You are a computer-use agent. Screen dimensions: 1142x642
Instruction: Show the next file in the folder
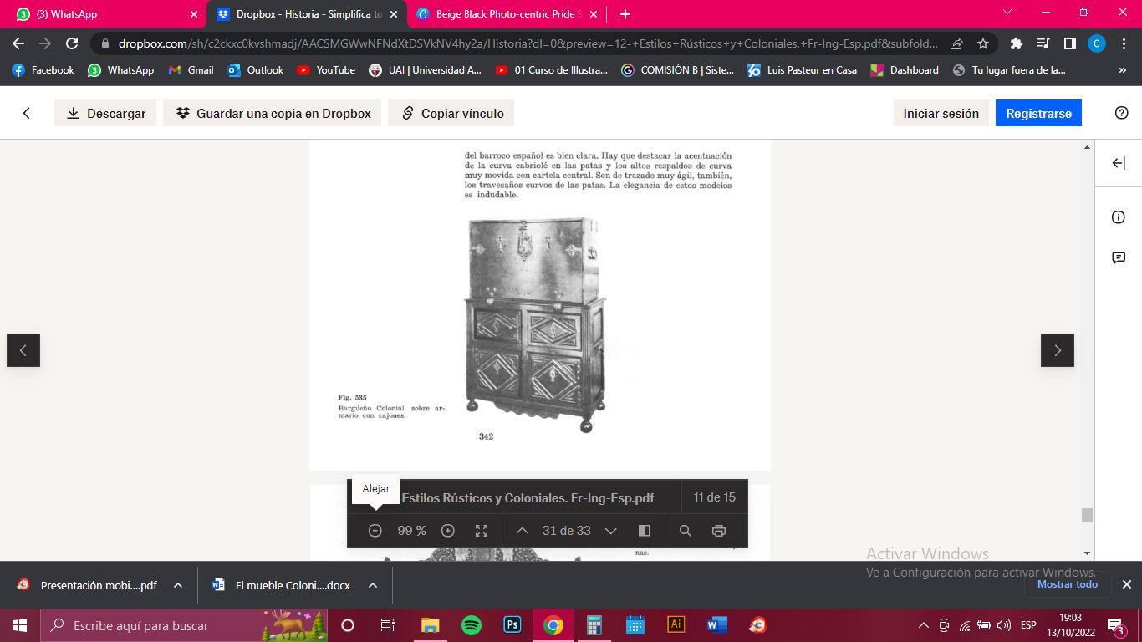click(x=1058, y=350)
